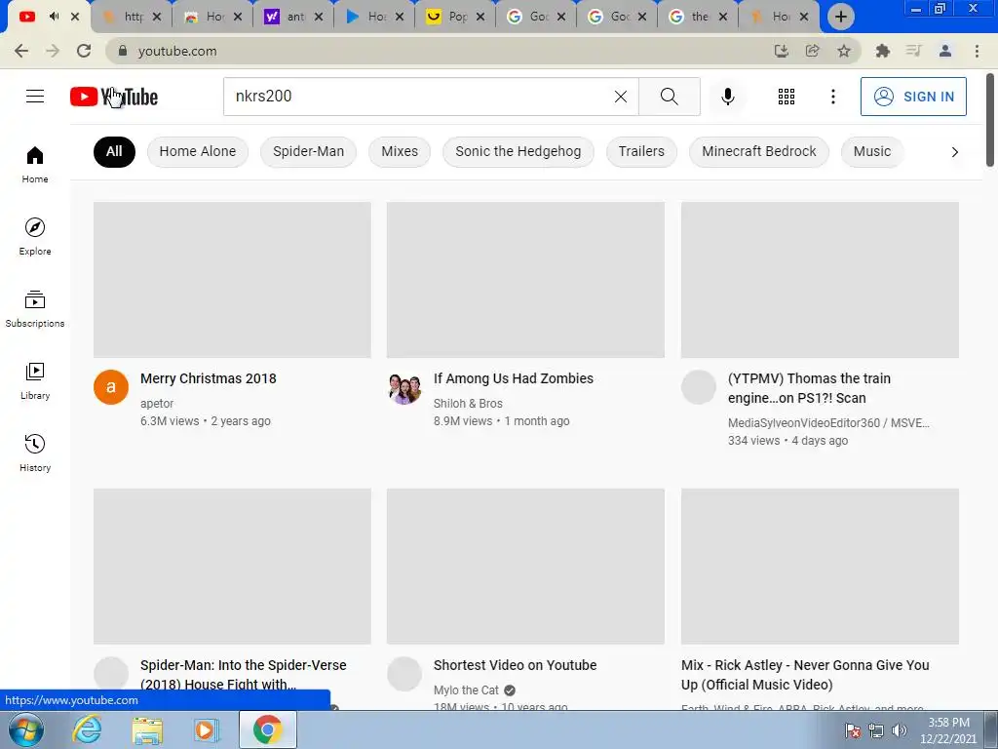
Task: Start voice search with the microphone icon
Action: pyautogui.click(x=727, y=97)
